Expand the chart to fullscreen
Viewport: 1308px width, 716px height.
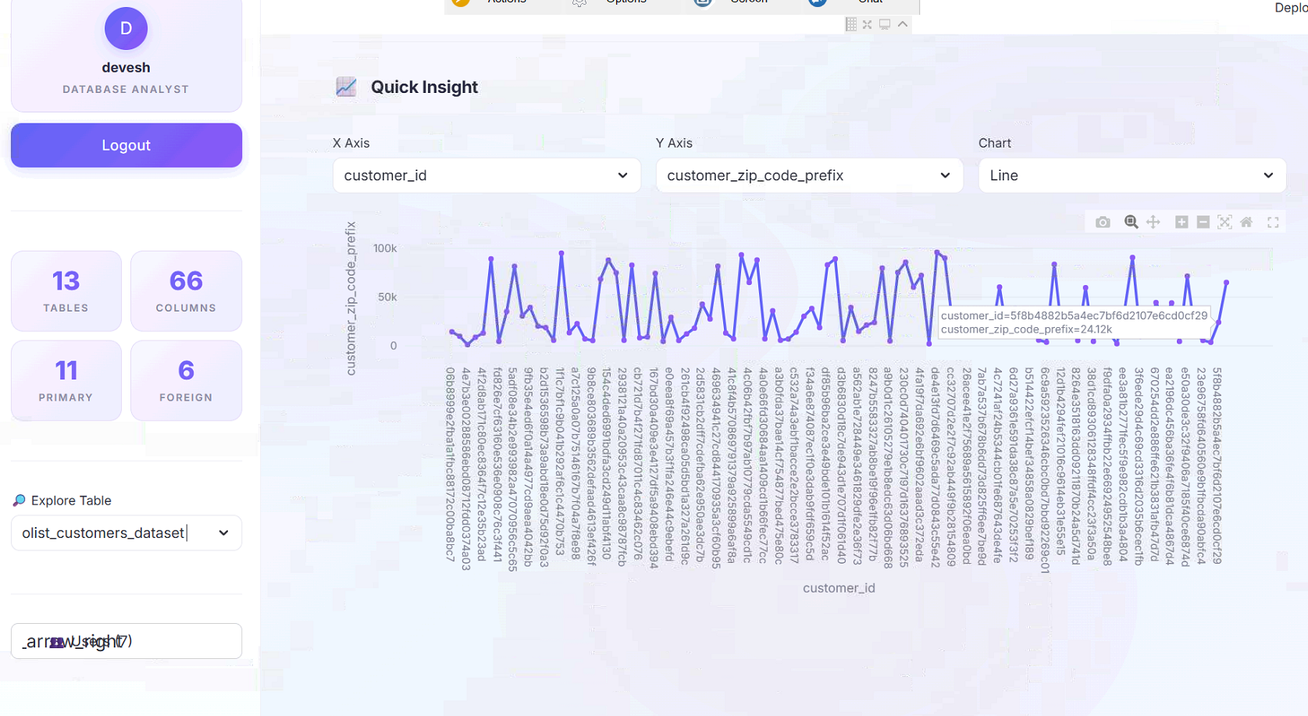tap(1273, 223)
